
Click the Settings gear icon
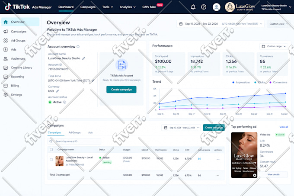point(6,94)
